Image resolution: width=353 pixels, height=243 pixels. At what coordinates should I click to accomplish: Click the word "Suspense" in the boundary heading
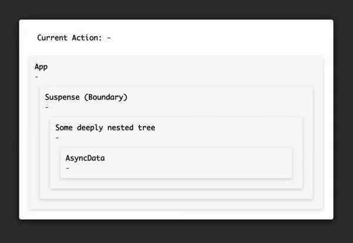tap(62, 97)
